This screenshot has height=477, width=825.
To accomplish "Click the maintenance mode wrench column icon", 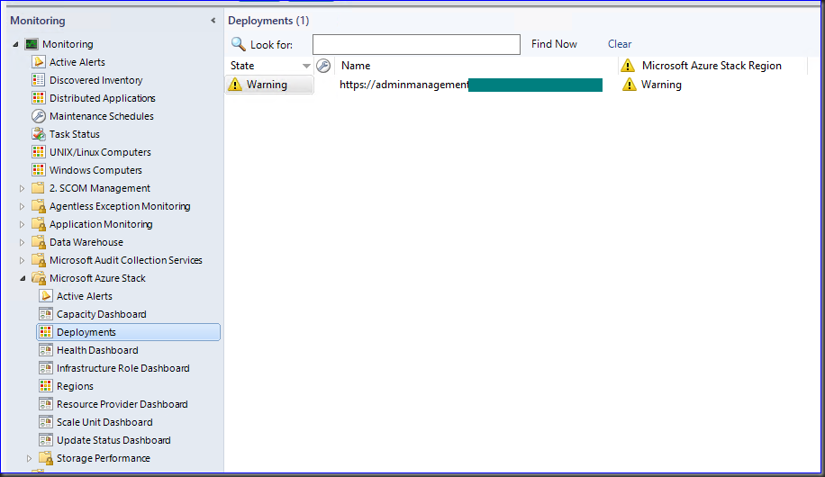I will click(323, 66).
